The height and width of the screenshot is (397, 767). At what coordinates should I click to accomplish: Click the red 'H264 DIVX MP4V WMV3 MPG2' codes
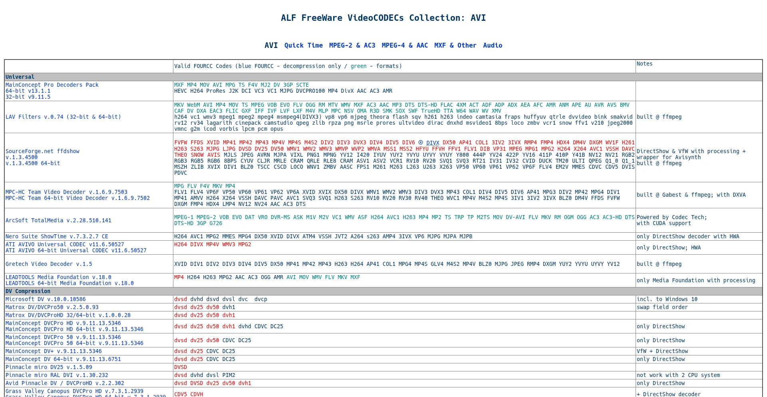pos(213,244)
